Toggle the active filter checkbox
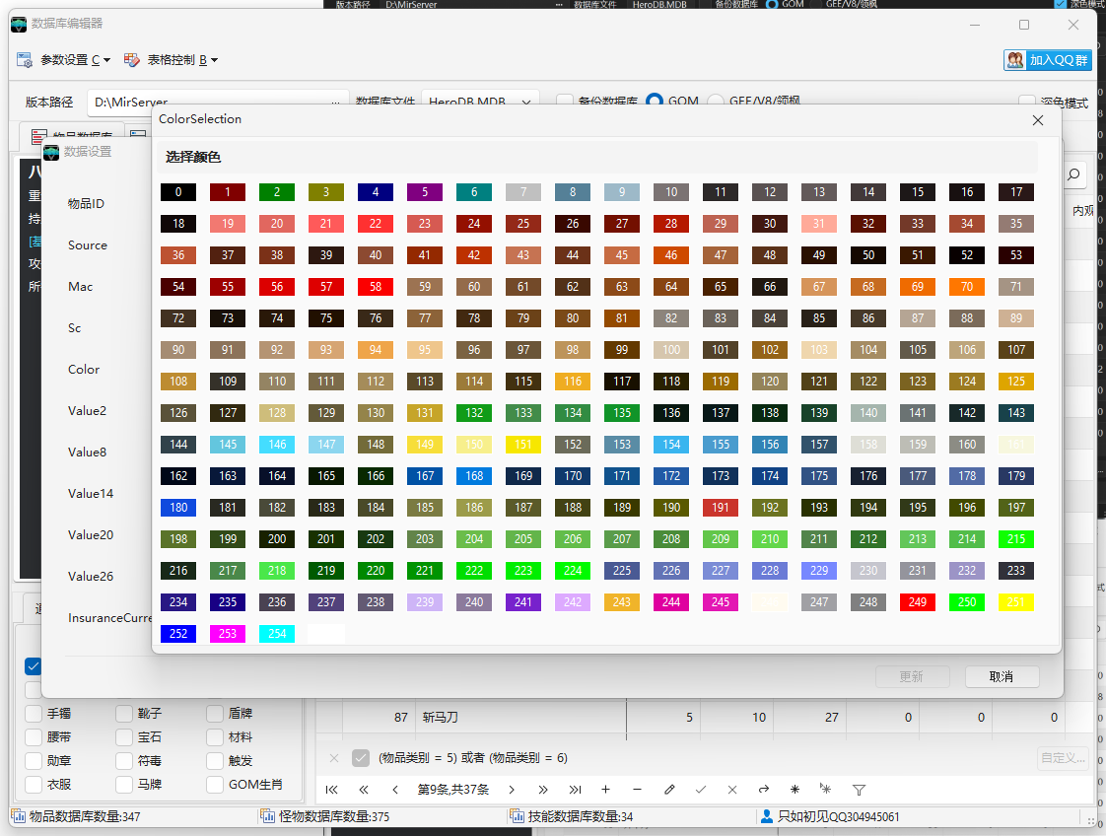1106x836 pixels. 361,758
